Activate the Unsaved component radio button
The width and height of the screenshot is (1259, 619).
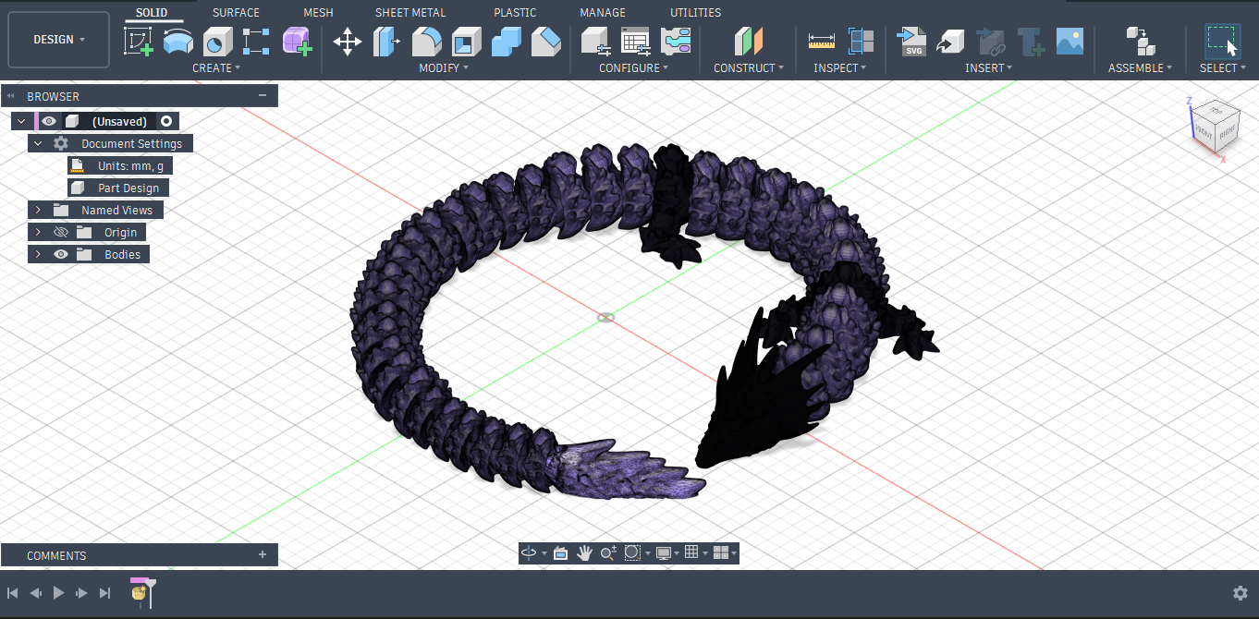click(x=166, y=121)
